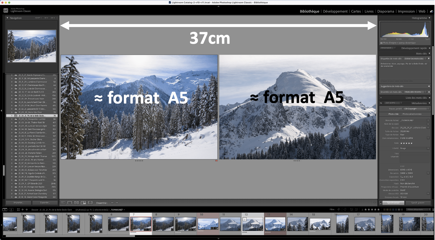
Task: Open the People face view icon
Action: point(90,203)
